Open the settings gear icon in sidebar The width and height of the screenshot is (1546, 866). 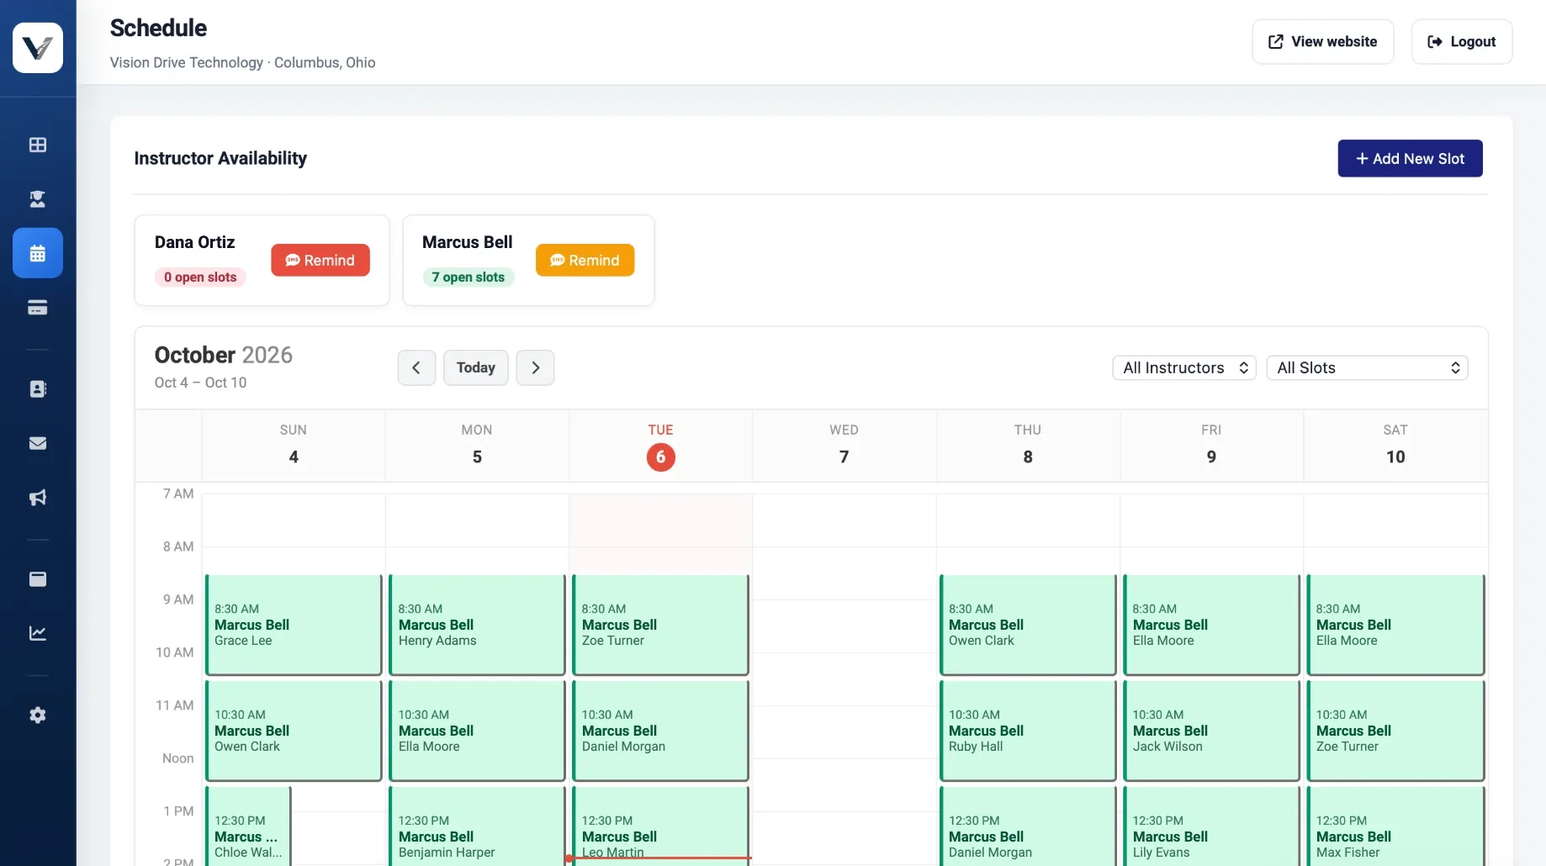[x=38, y=716]
